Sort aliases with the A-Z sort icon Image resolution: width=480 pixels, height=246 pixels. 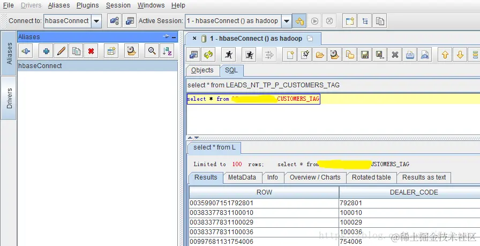(167, 51)
